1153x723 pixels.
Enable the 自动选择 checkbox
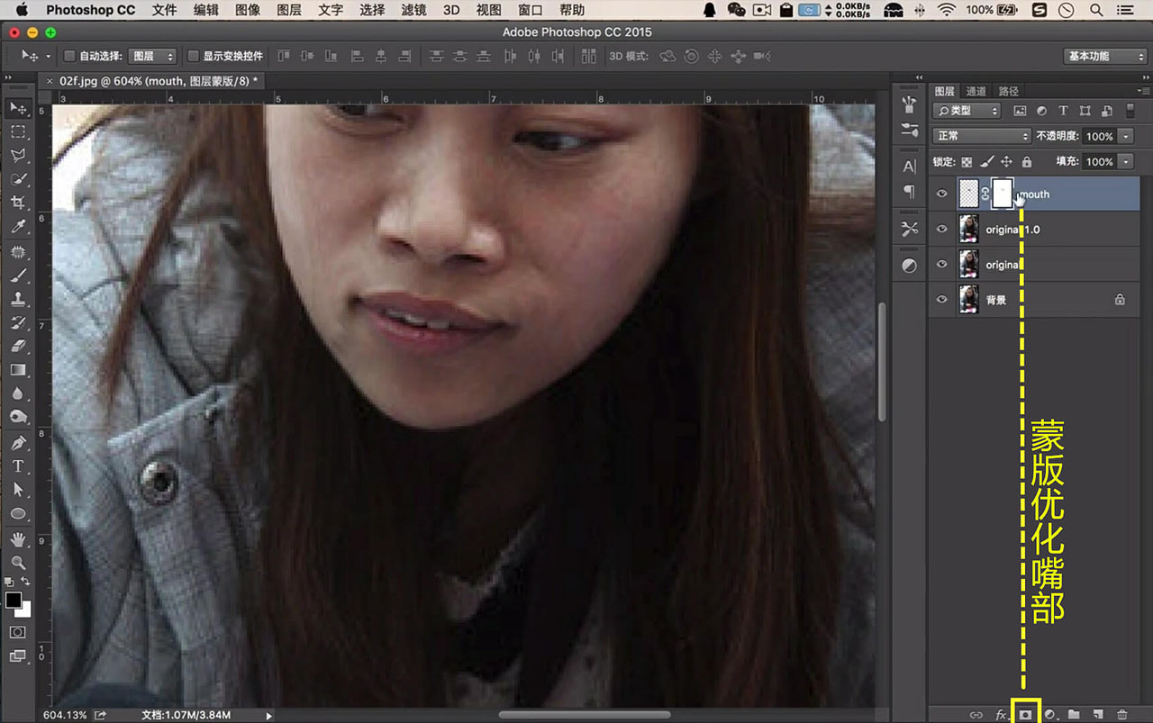pos(69,56)
